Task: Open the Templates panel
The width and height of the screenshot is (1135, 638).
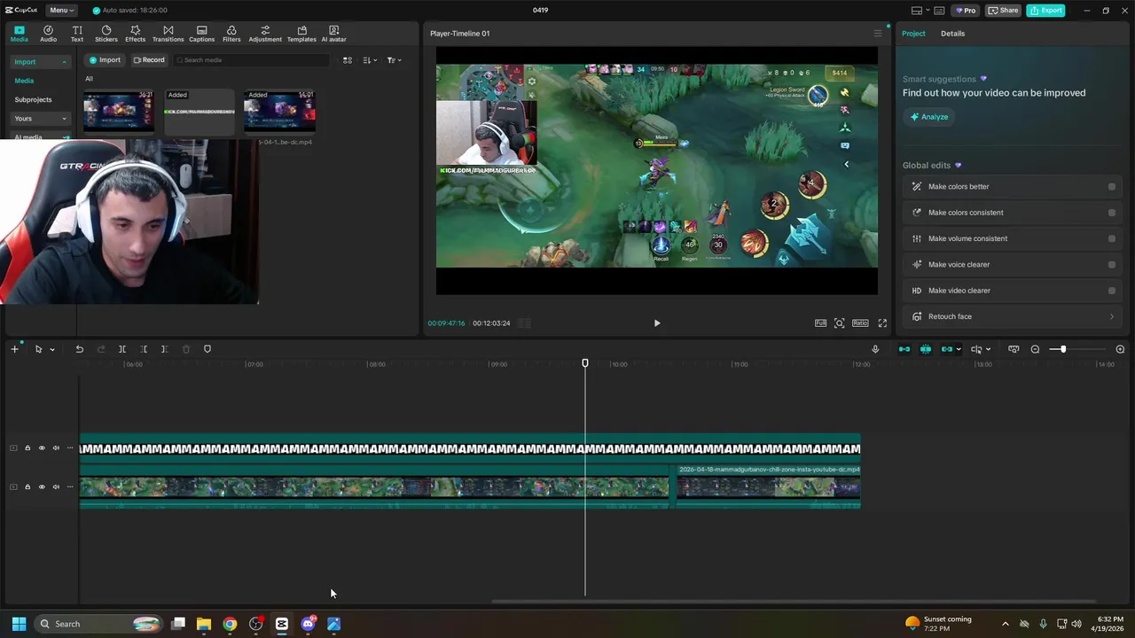Action: pos(301,34)
